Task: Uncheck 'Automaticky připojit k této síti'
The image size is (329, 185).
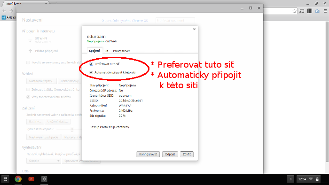Action: click(x=91, y=72)
